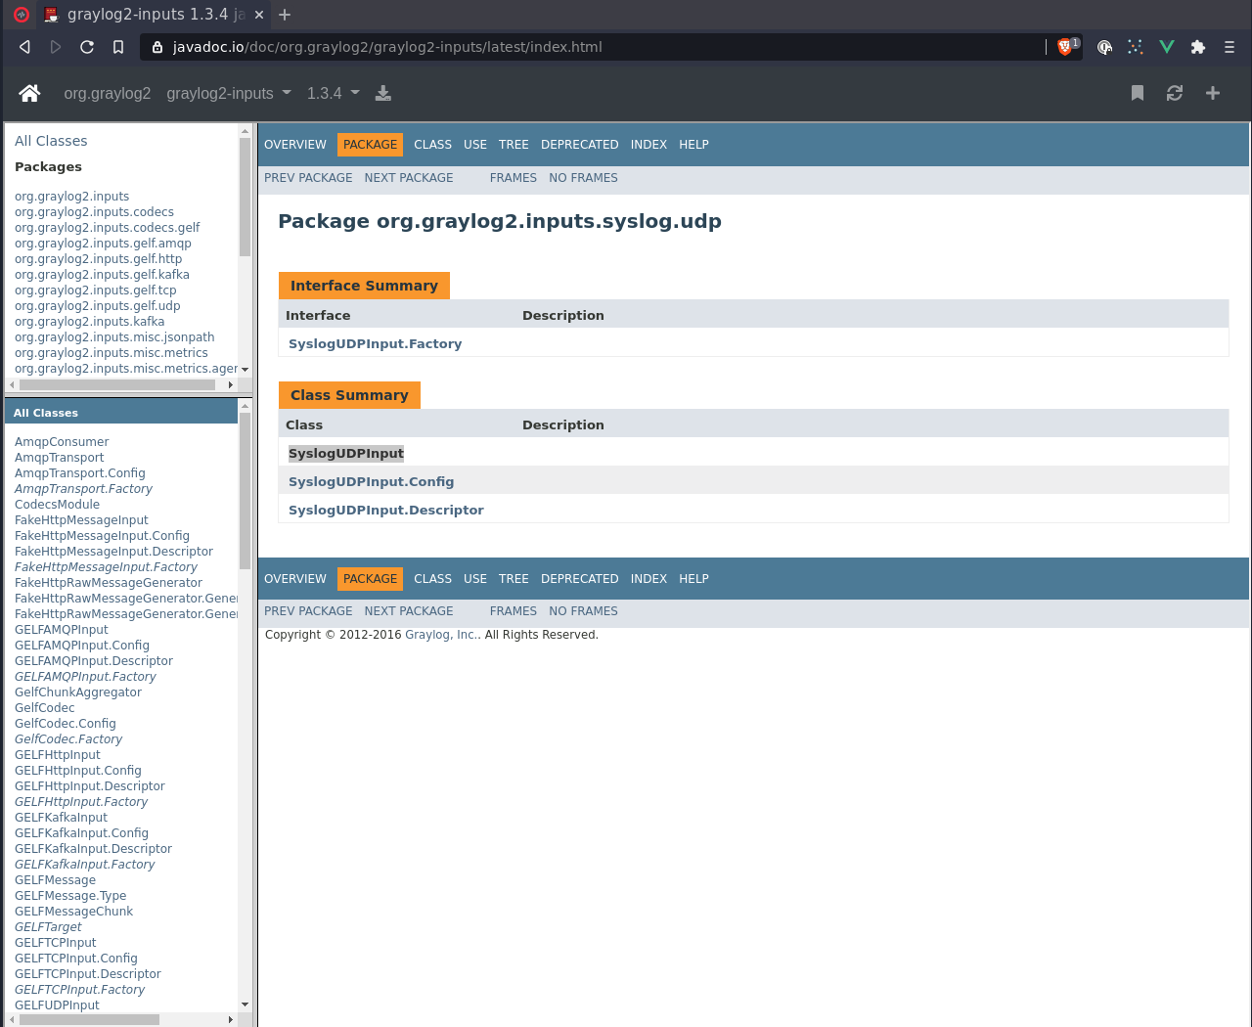
Task: Select the top USE nav item
Action: (475, 145)
